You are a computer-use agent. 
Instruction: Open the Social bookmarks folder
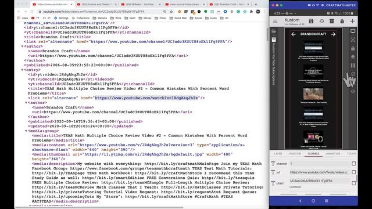196,18
